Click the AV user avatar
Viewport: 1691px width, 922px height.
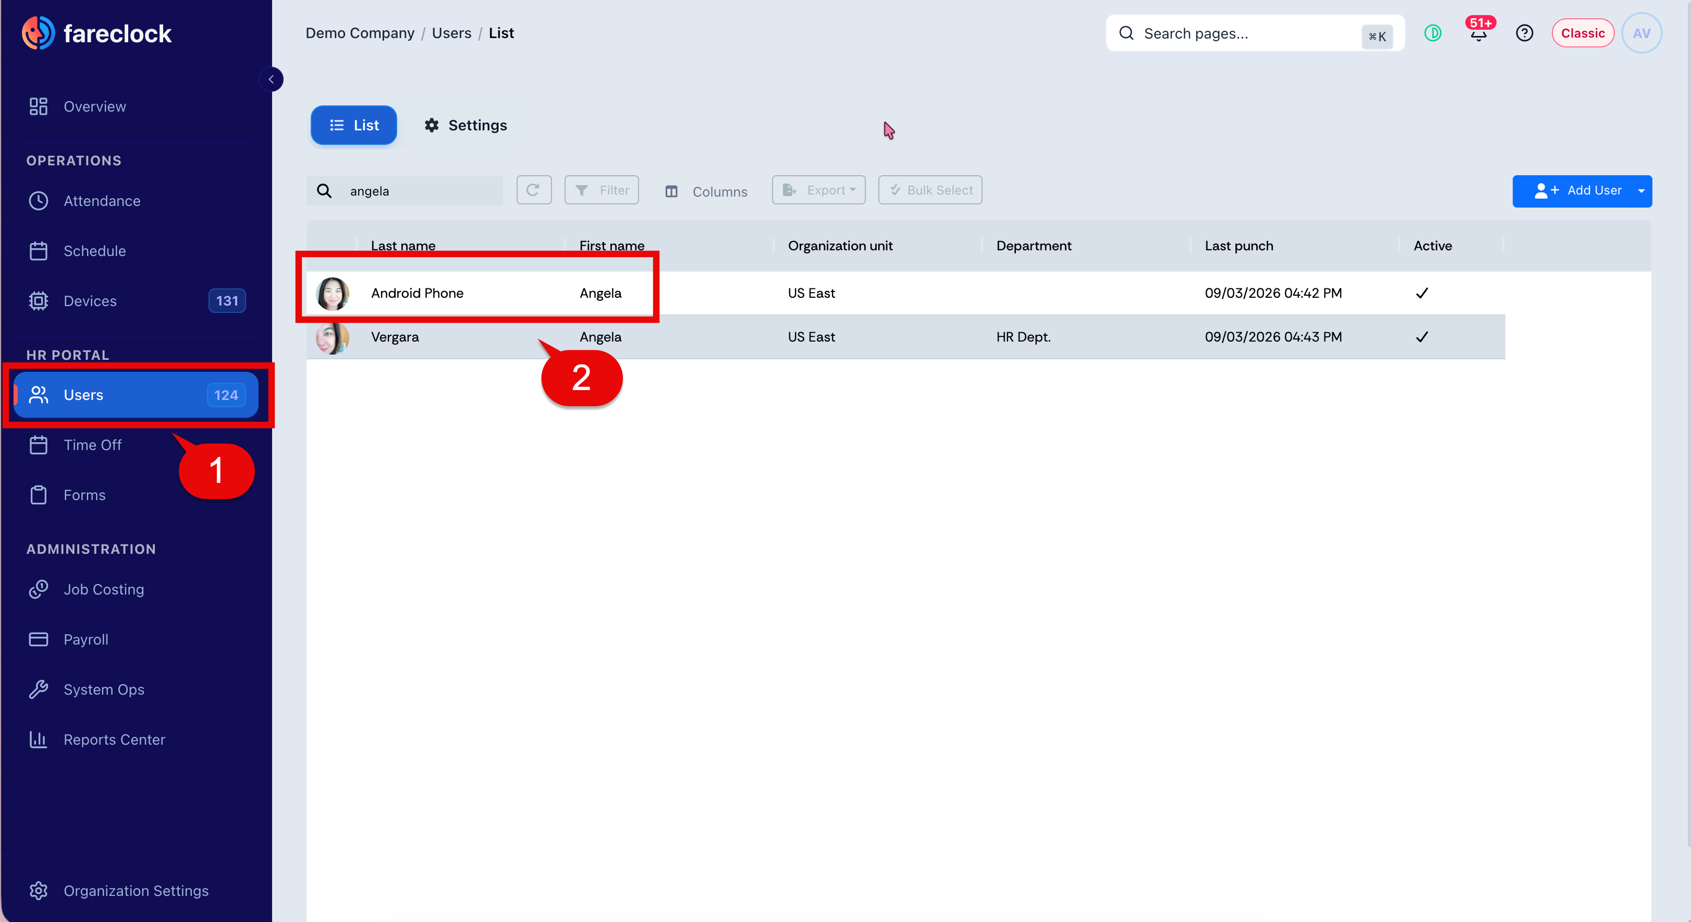pos(1641,33)
